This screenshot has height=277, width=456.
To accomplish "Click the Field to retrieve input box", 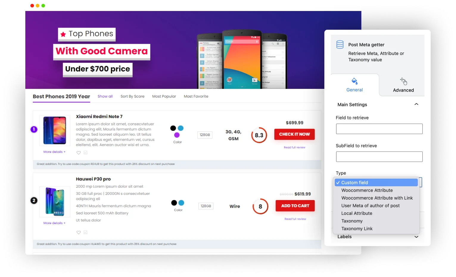I will [379, 129].
